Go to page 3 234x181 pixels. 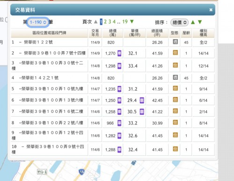click(110, 21)
